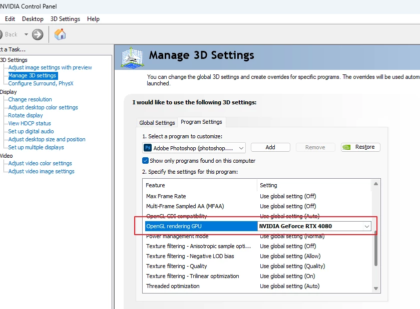This screenshot has width=420, height=309.
Task: Expand the Adobe Photoshop program dropdown
Action: [194, 148]
